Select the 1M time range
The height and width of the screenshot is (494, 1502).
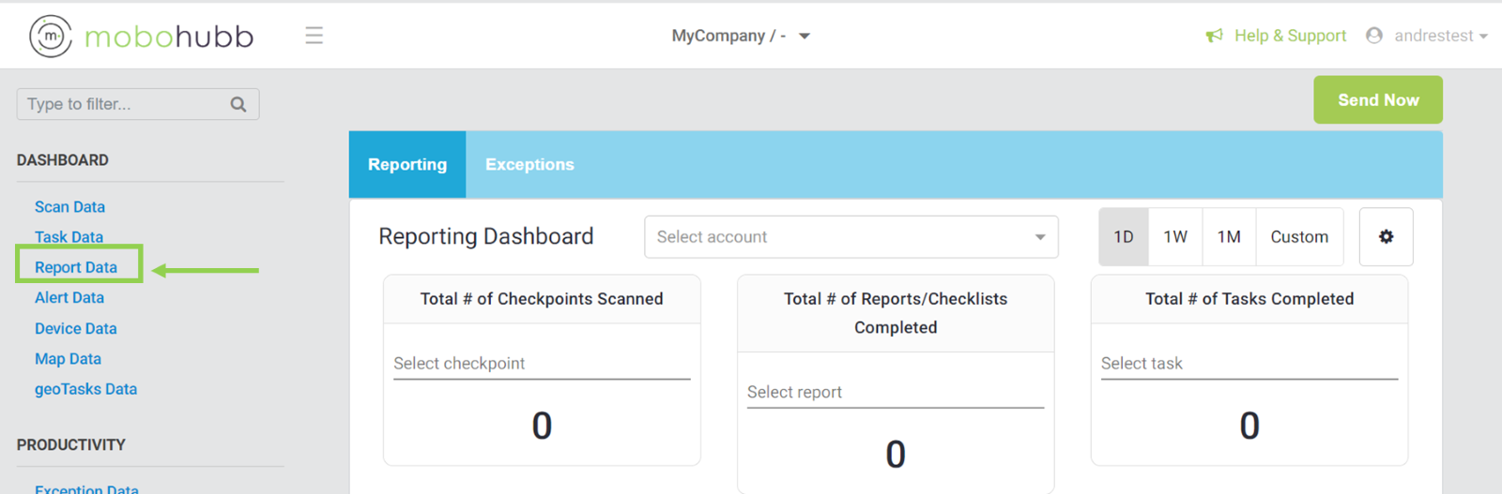[1229, 237]
